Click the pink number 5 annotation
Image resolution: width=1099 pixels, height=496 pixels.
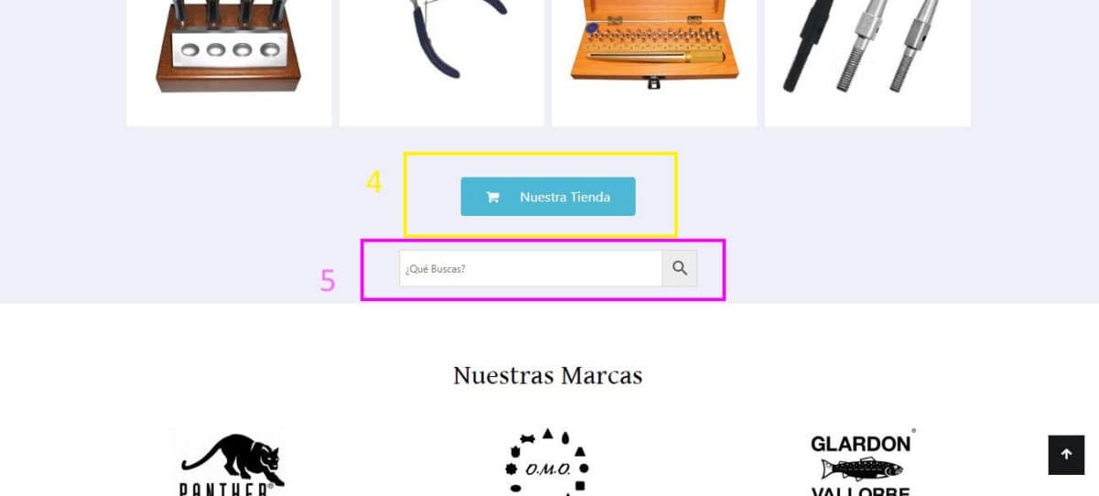coord(328,280)
